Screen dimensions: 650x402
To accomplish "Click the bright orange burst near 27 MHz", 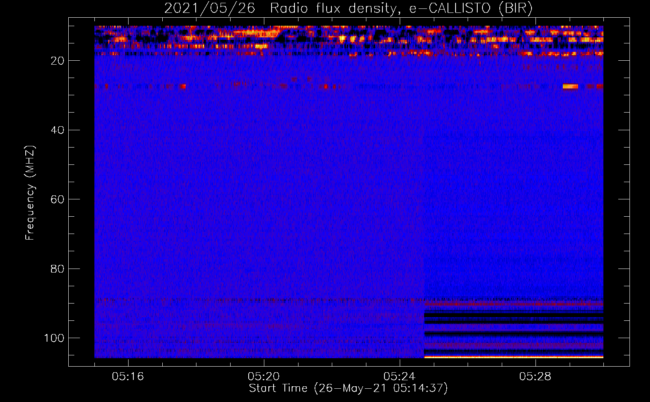I will pyautogui.click(x=570, y=86).
